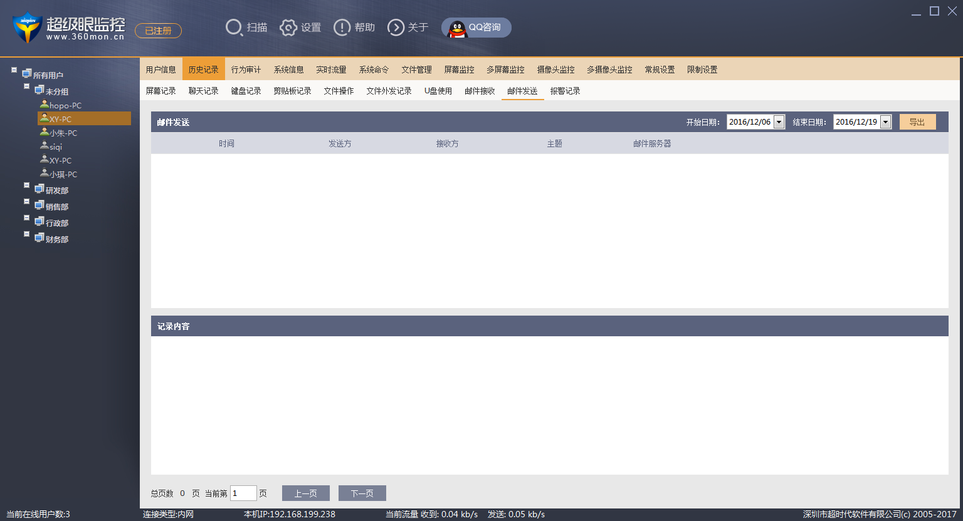
Task: Click the 本机IP:192.168.199.238 status text
Action: point(290,514)
